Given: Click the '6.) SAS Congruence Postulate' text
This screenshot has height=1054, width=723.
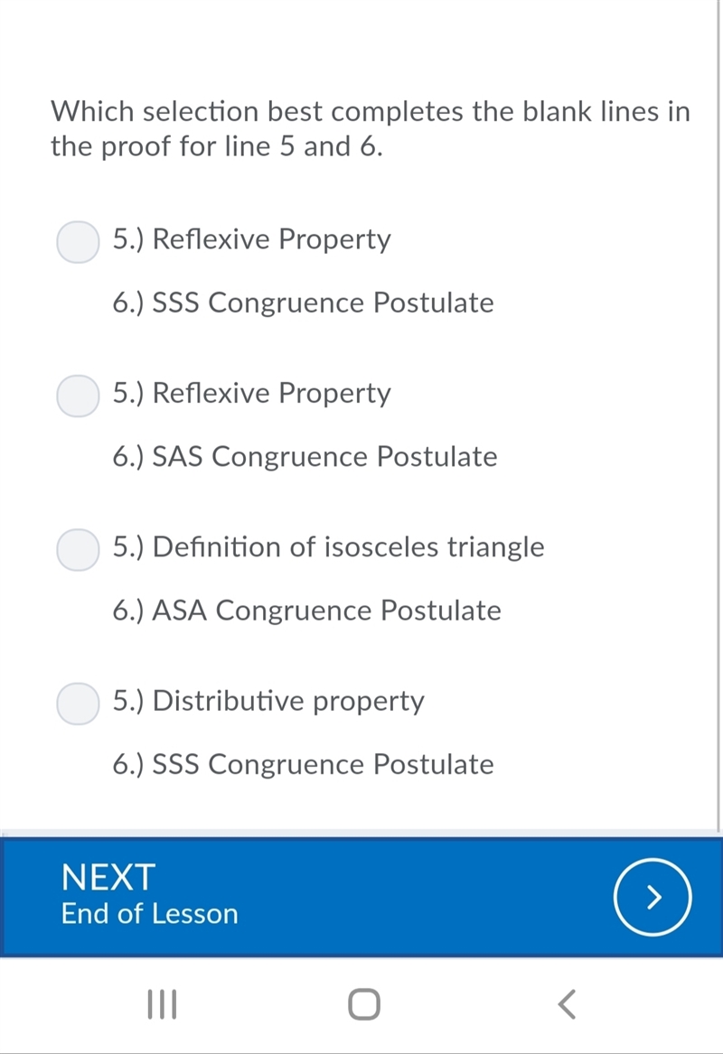Looking at the screenshot, I should click(305, 456).
